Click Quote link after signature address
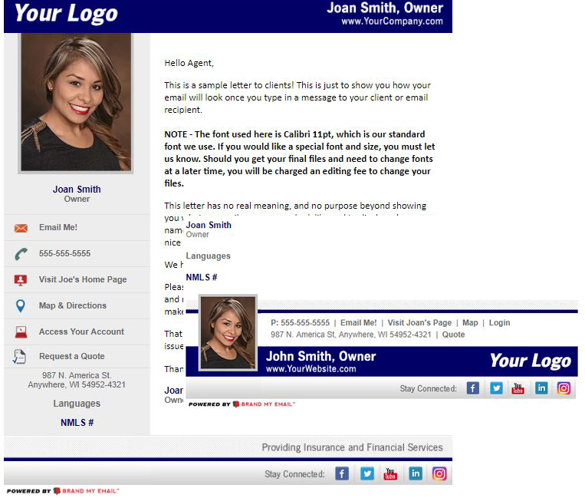585x498 pixels. tap(453, 335)
